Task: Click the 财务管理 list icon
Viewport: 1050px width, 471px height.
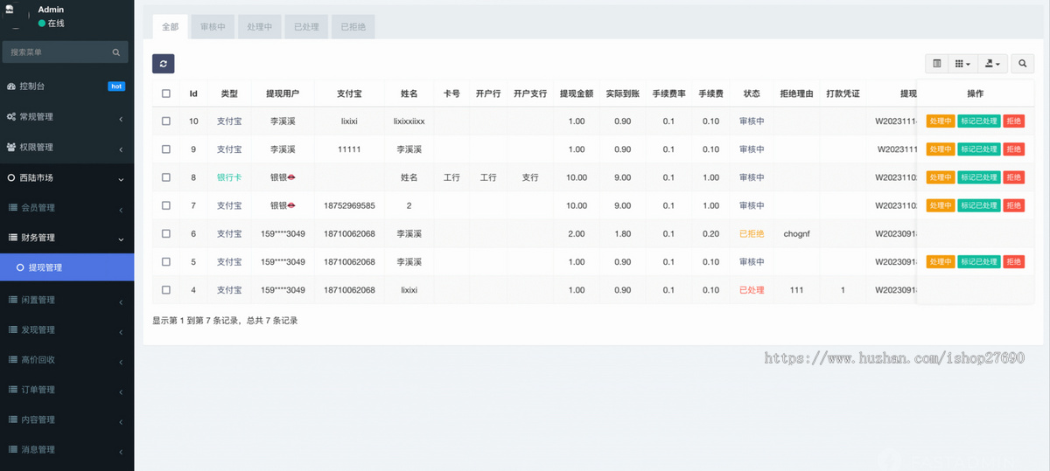Action: point(13,237)
